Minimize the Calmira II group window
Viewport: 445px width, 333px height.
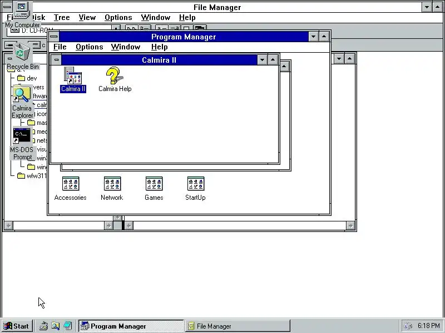[x=262, y=60]
